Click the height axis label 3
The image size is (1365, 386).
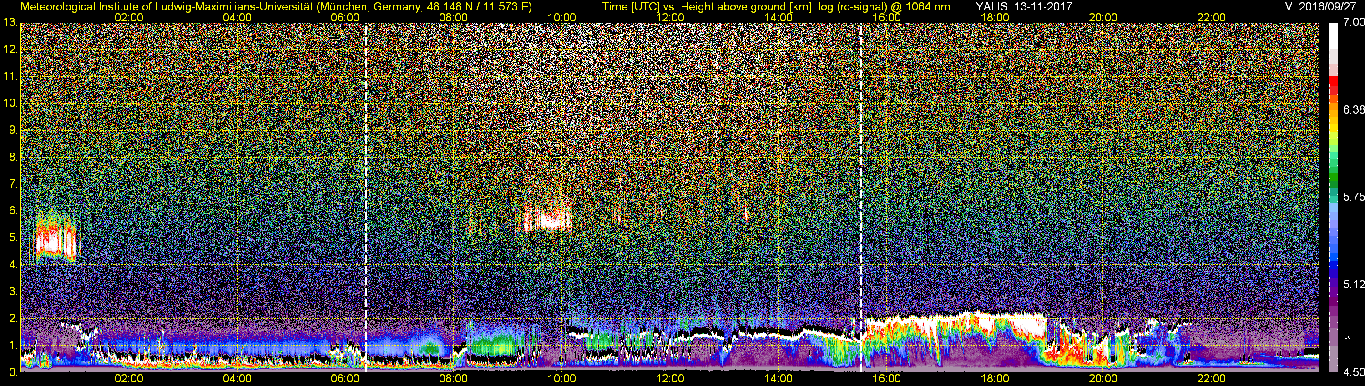point(13,292)
